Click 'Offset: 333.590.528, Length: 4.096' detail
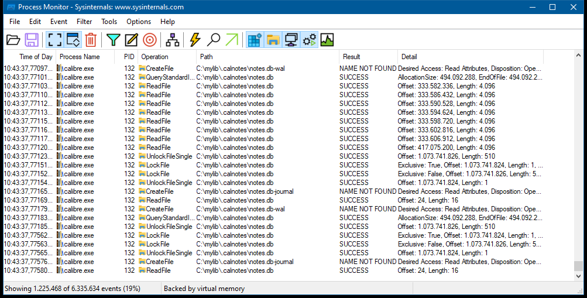 446,103
